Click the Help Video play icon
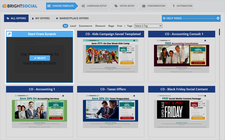The image size is (225, 140). click(164, 18)
